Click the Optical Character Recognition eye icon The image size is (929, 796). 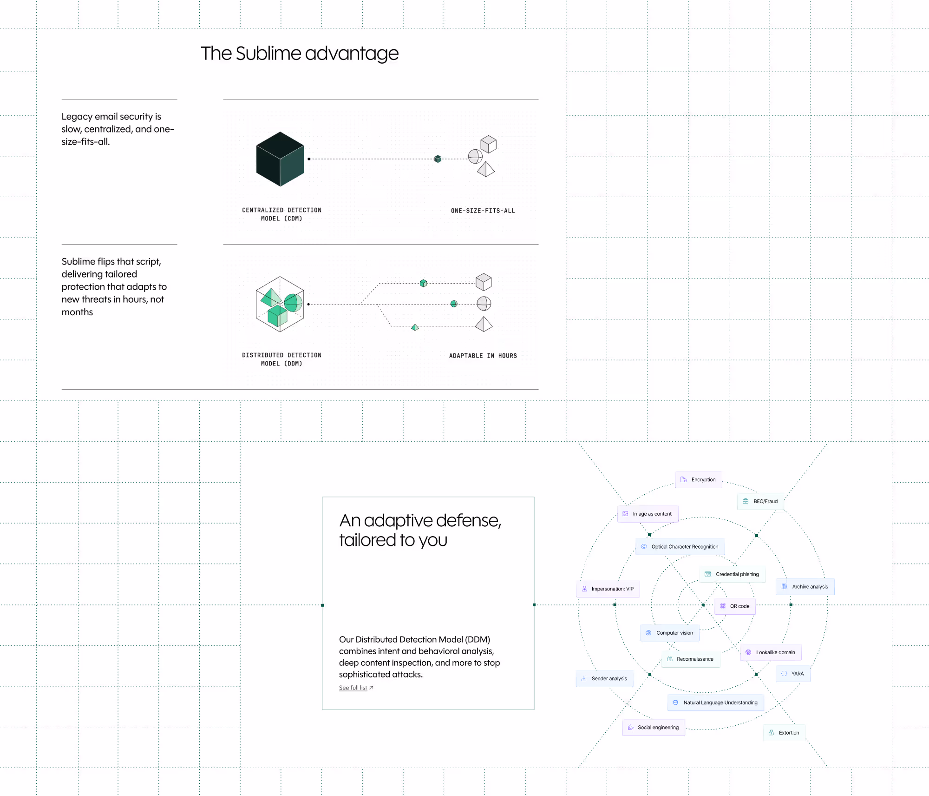click(644, 546)
